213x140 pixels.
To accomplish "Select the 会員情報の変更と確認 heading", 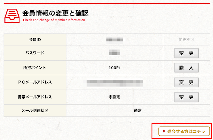I will tap(55, 13).
